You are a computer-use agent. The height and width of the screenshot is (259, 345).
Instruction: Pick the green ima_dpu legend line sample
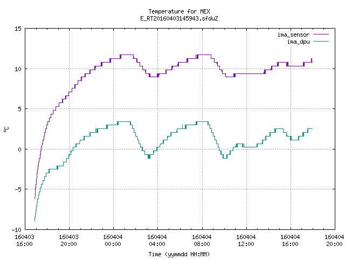321,42
